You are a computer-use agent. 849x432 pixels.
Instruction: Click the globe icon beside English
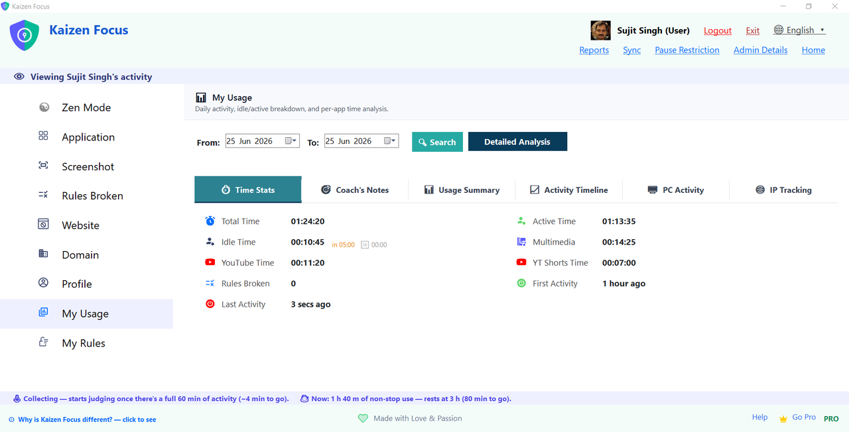point(779,30)
